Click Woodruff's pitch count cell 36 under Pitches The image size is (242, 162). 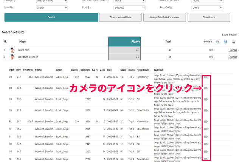124,57
